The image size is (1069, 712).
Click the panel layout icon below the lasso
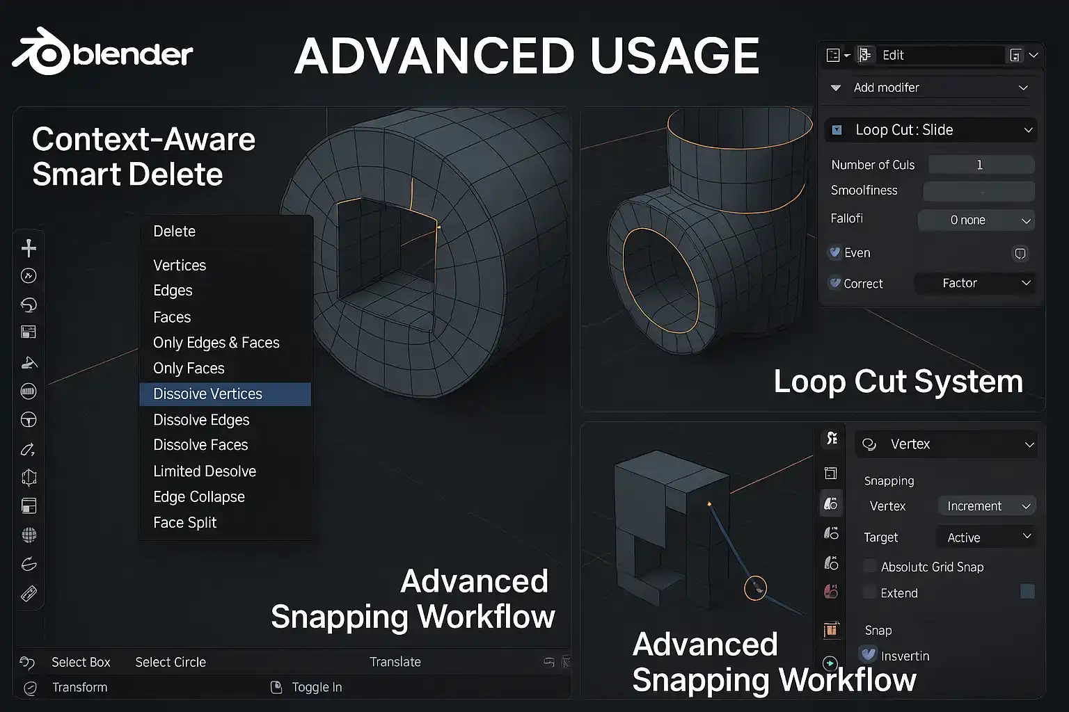coord(29,332)
